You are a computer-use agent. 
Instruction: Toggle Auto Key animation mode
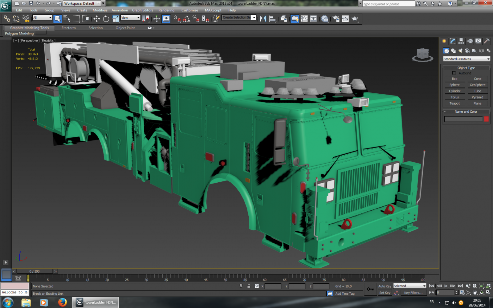[x=384, y=286]
